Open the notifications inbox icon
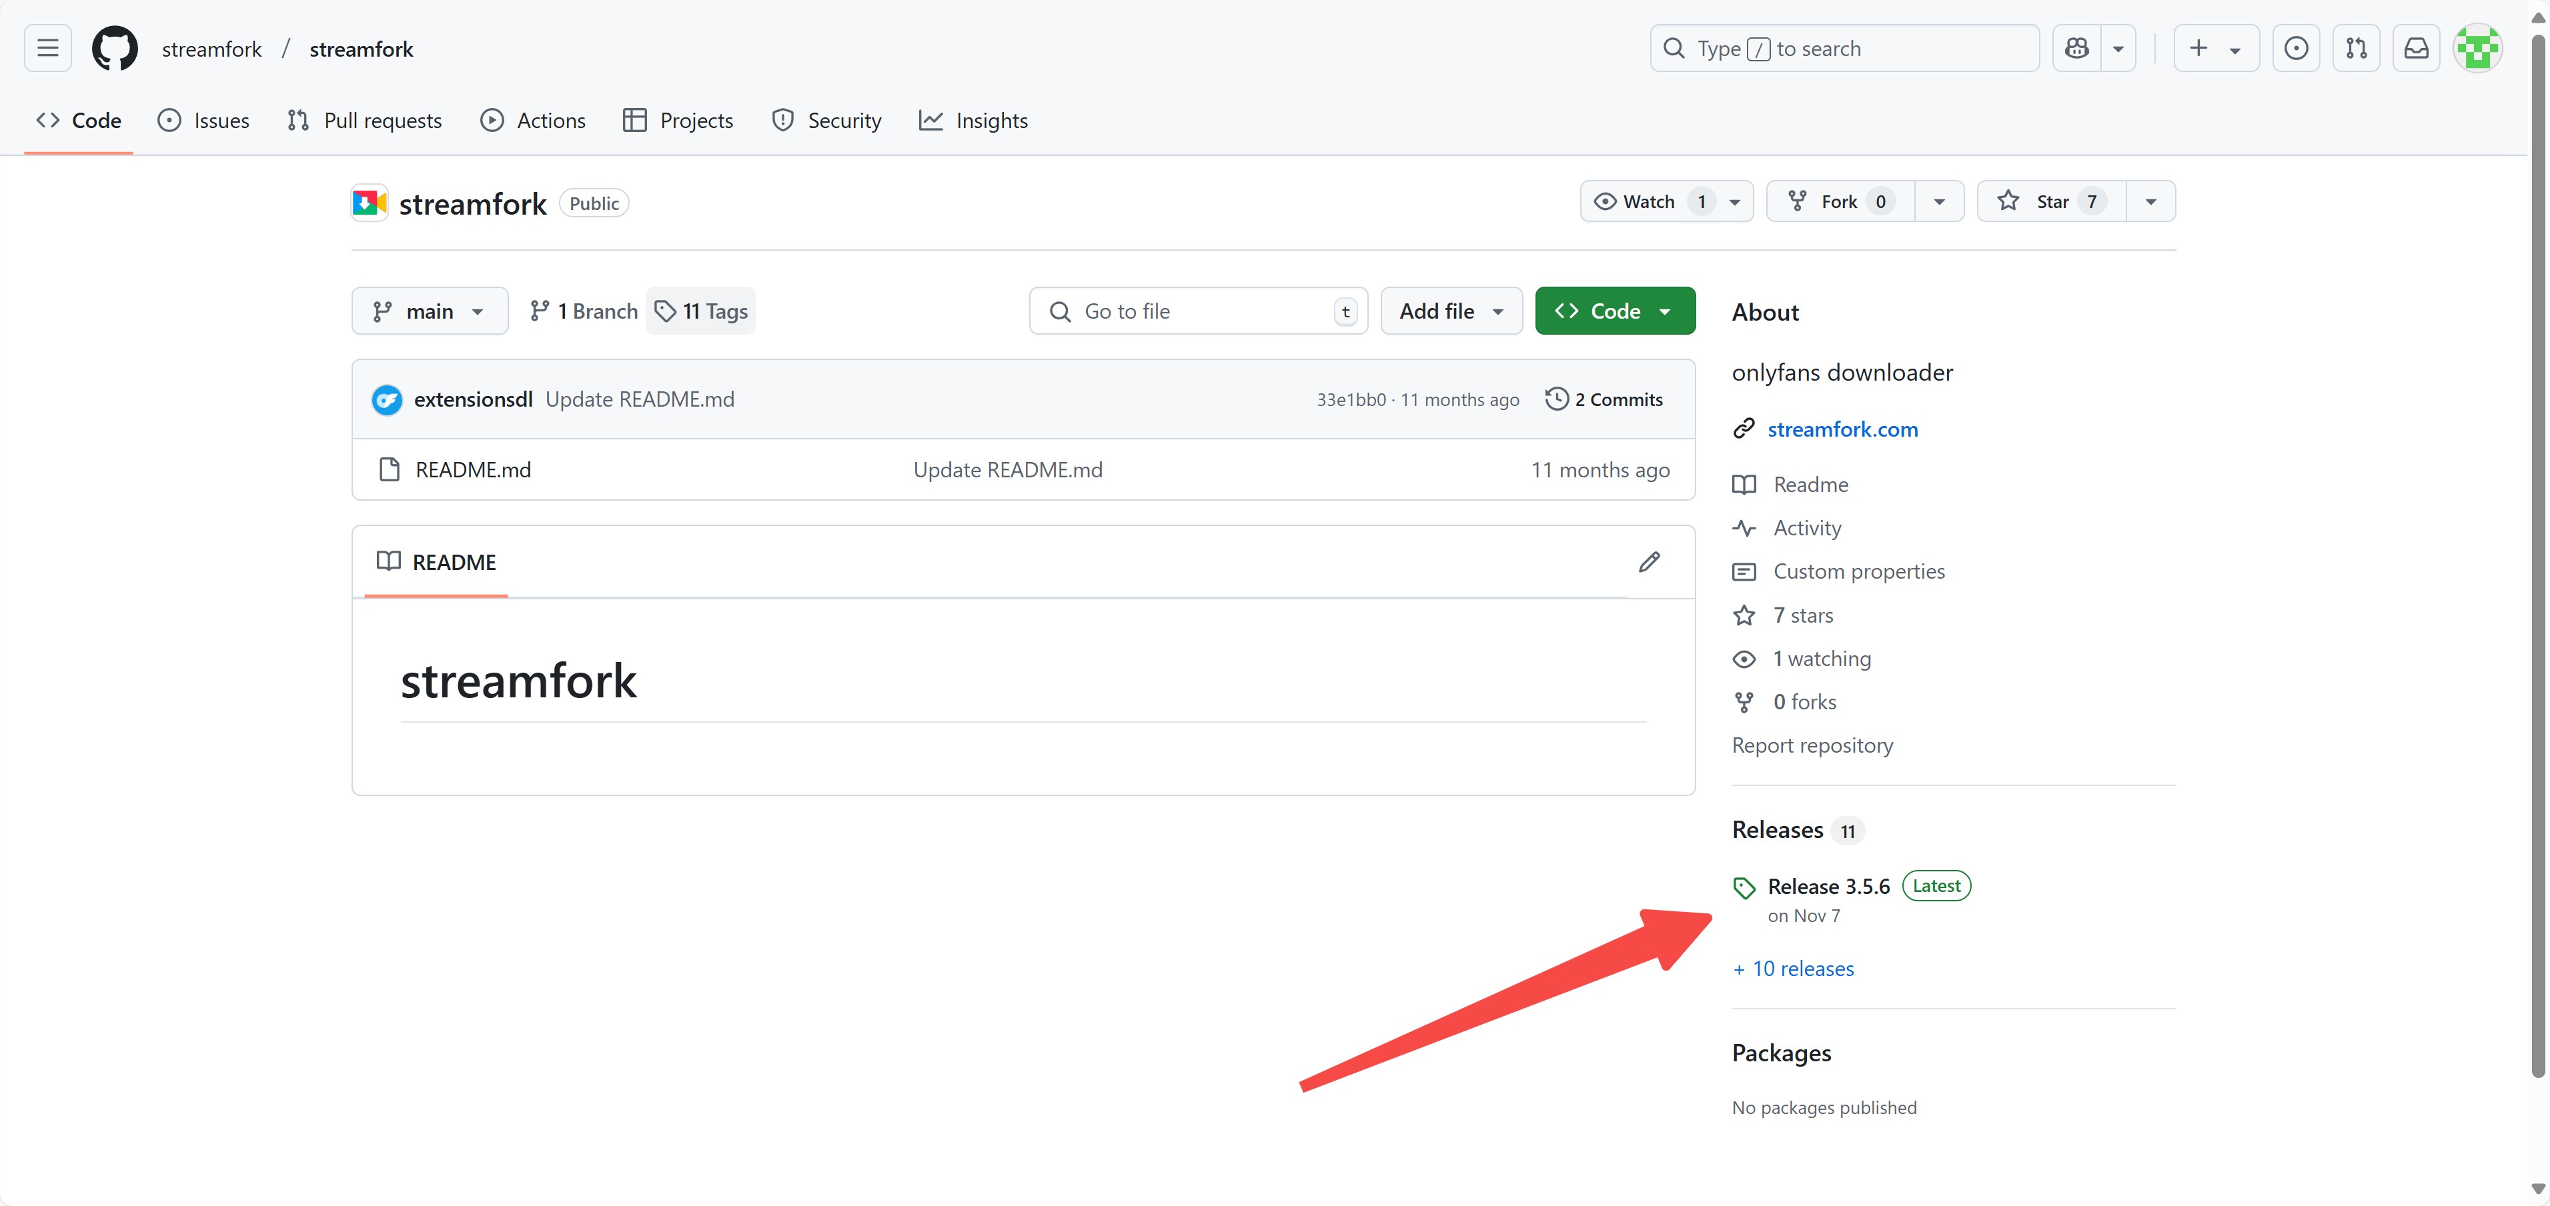The image size is (2550, 1206). (2417, 49)
